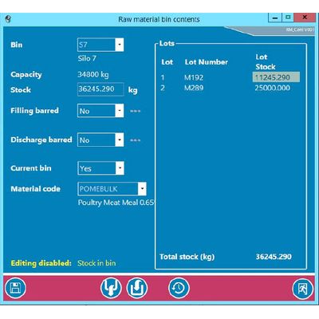
Task: Click the Lot Number column header
Action: click(x=207, y=62)
